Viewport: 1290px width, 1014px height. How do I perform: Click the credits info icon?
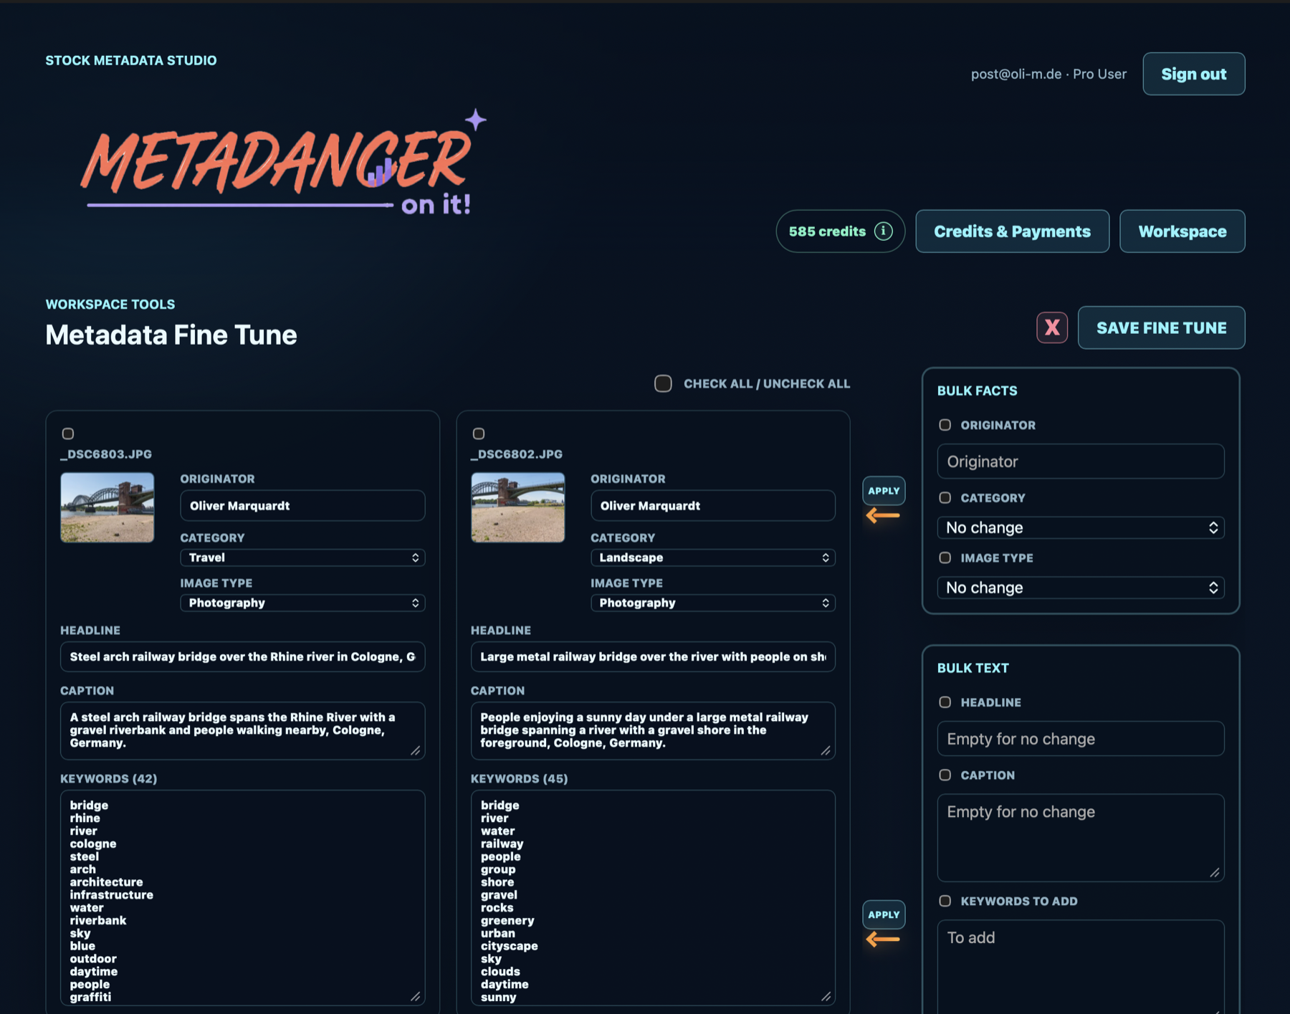(x=883, y=231)
